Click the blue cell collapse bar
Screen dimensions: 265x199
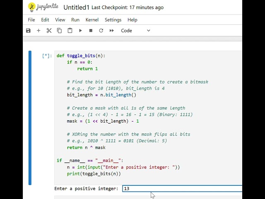point(30,118)
